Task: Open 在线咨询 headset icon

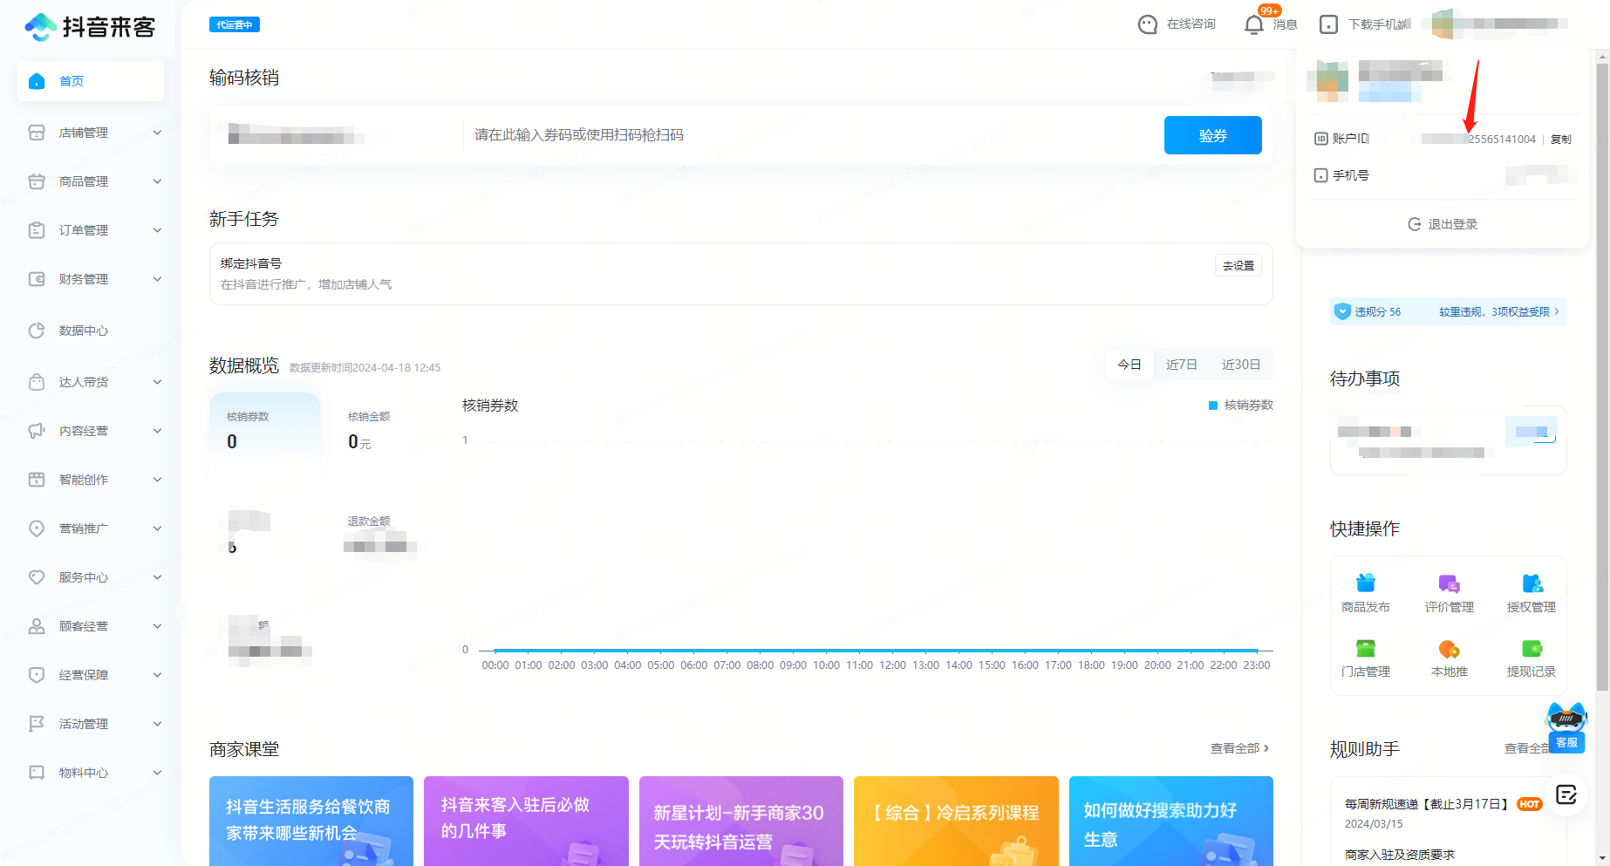Action: 1148,24
